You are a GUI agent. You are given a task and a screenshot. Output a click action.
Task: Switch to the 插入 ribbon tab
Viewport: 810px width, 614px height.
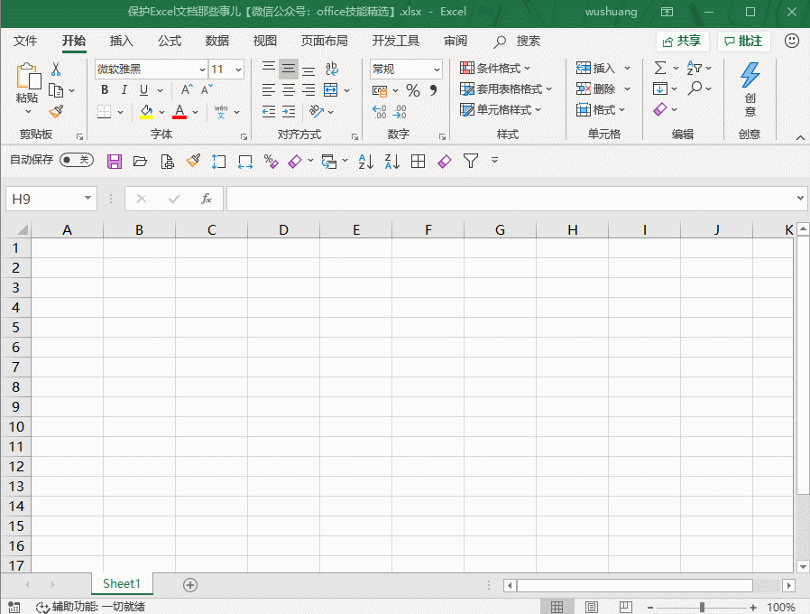tap(121, 41)
